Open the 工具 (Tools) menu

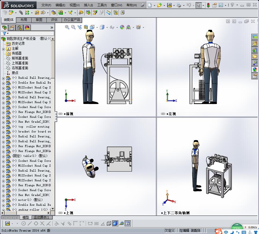102,5
